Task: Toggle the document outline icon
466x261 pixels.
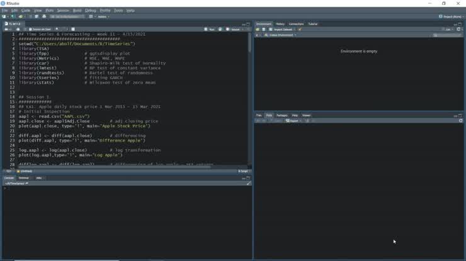Action: point(248,29)
